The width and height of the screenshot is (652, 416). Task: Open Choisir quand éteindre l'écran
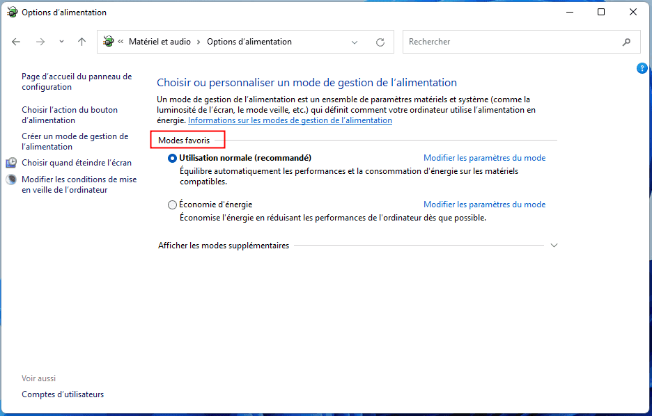coord(77,163)
